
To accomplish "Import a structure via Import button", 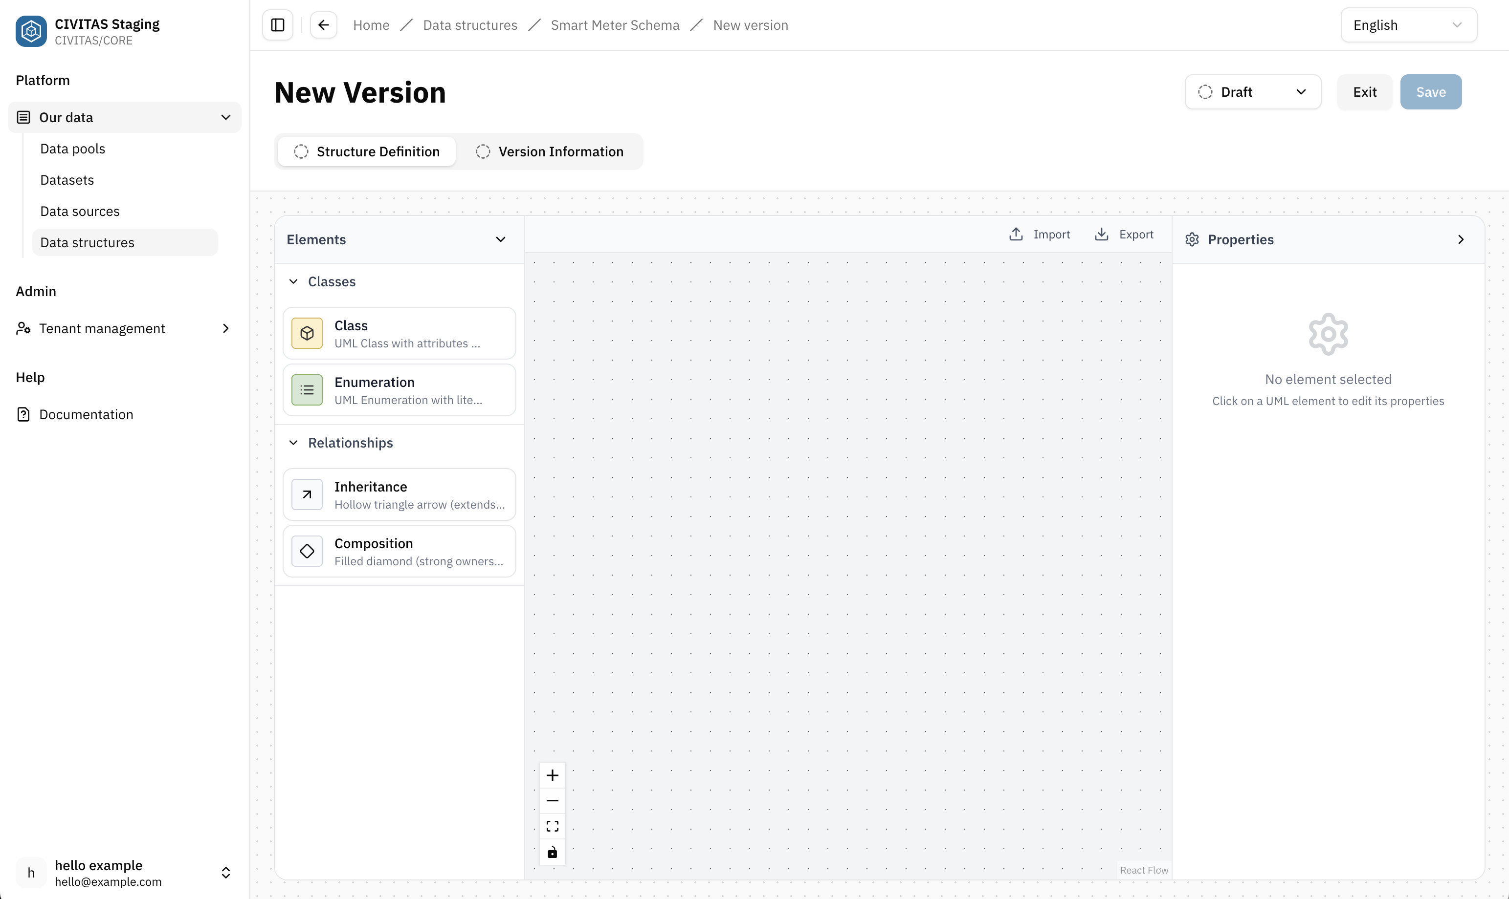I will pyautogui.click(x=1039, y=235).
